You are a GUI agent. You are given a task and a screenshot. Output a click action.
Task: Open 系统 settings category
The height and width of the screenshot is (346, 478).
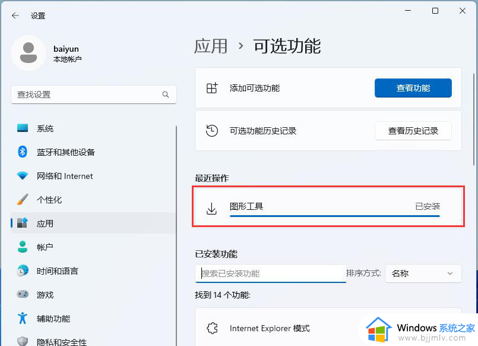click(93, 128)
